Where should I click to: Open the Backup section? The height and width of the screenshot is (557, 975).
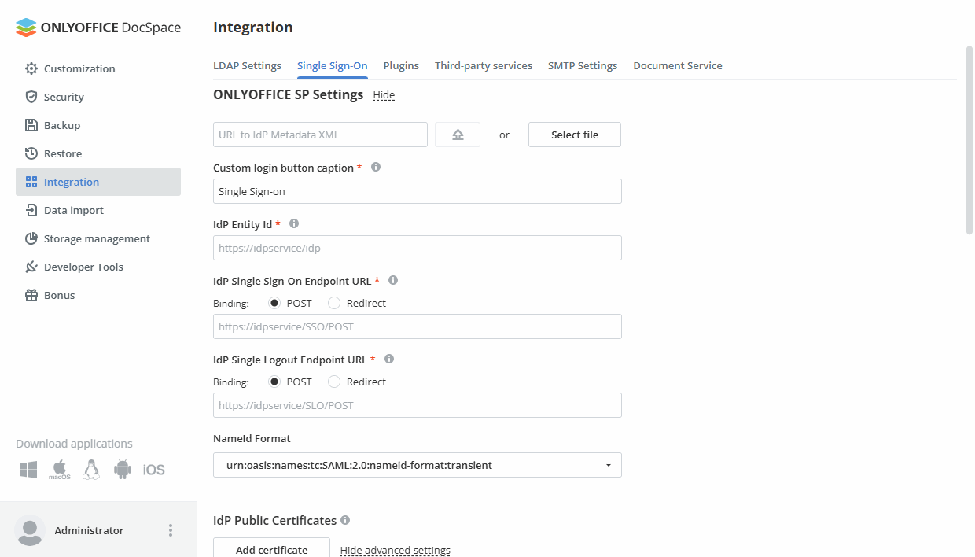60,125
